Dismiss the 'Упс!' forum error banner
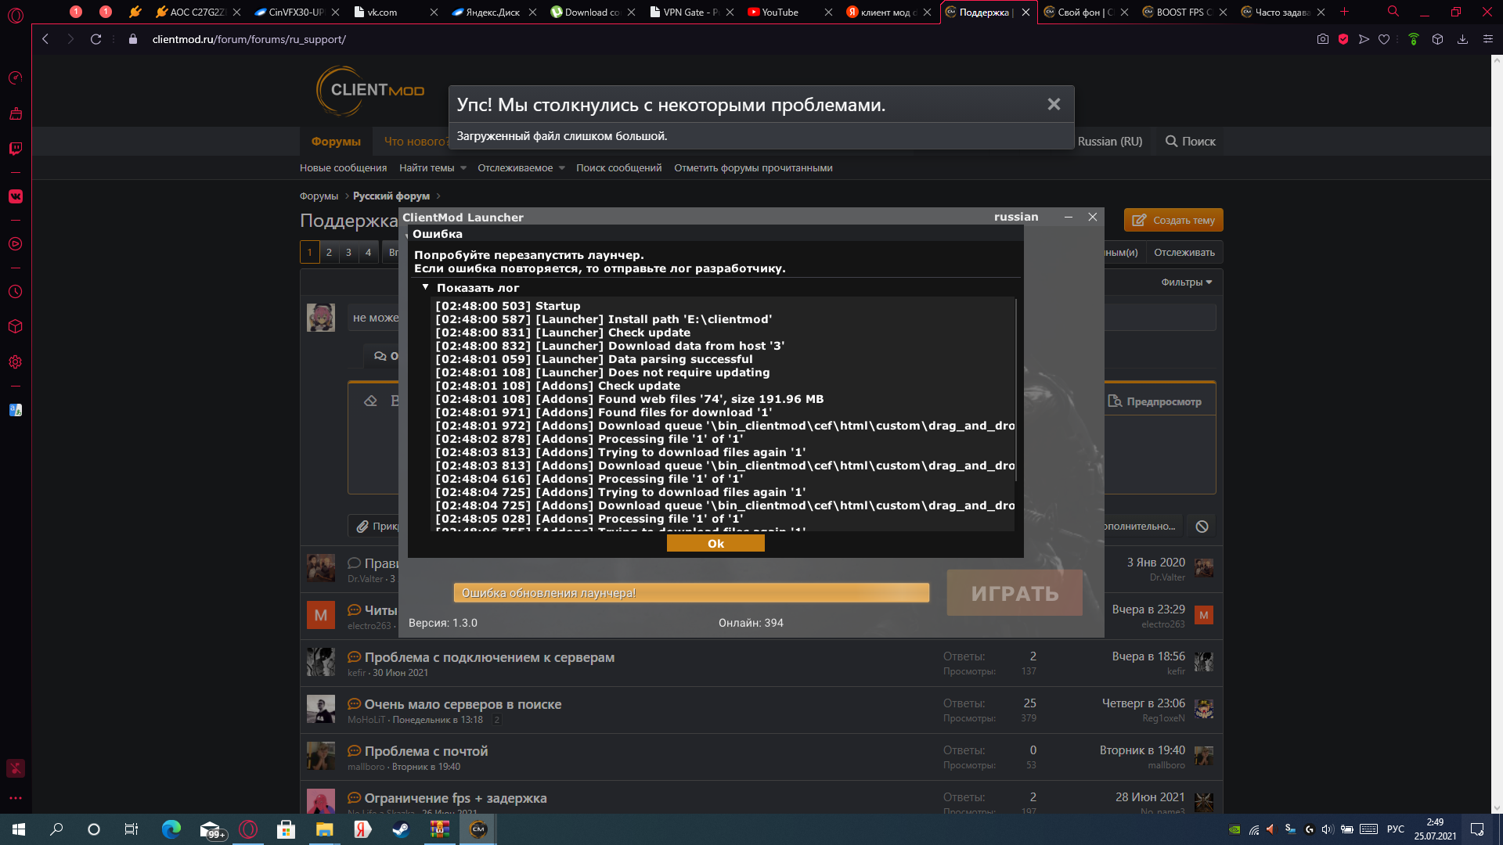 (x=1054, y=104)
